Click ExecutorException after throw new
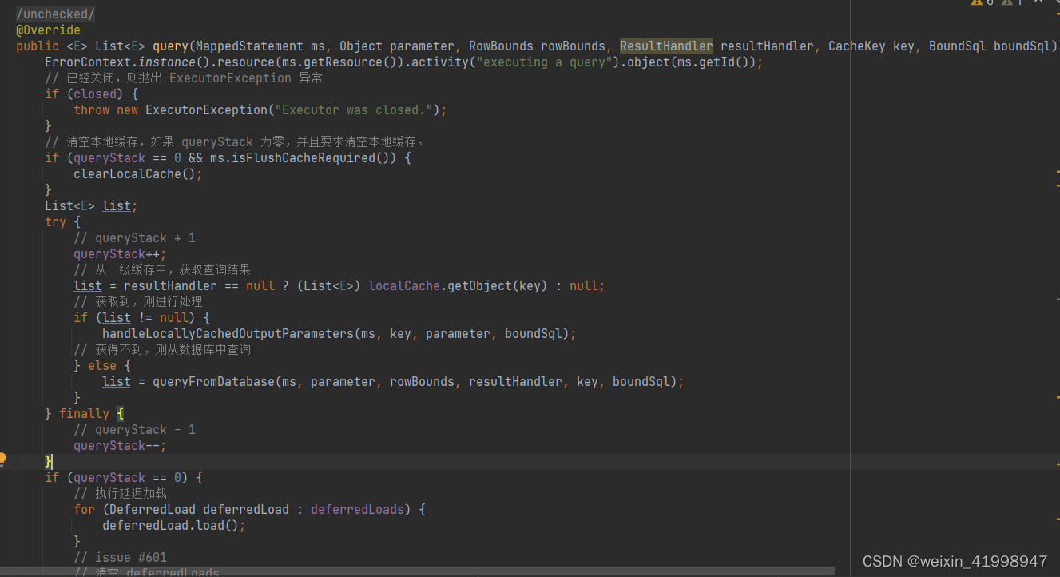The height and width of the screenshot is (577, 1060). (x=206, y=110)
